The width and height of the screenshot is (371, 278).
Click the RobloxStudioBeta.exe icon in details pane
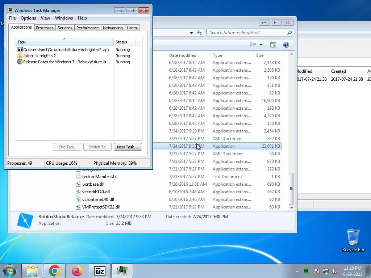tap(25, 220)
